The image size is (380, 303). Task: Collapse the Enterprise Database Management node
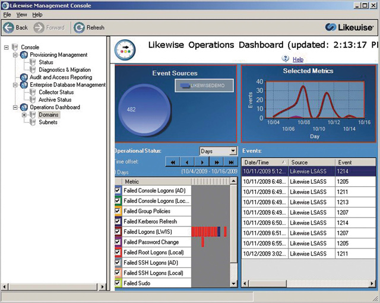pyautogui.click(x=15, y=85)
